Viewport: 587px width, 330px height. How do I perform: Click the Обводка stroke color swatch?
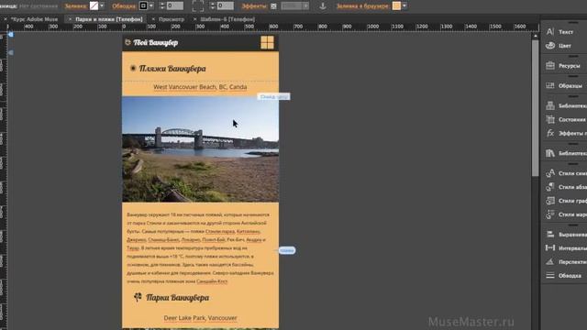(x=143, y=6)
